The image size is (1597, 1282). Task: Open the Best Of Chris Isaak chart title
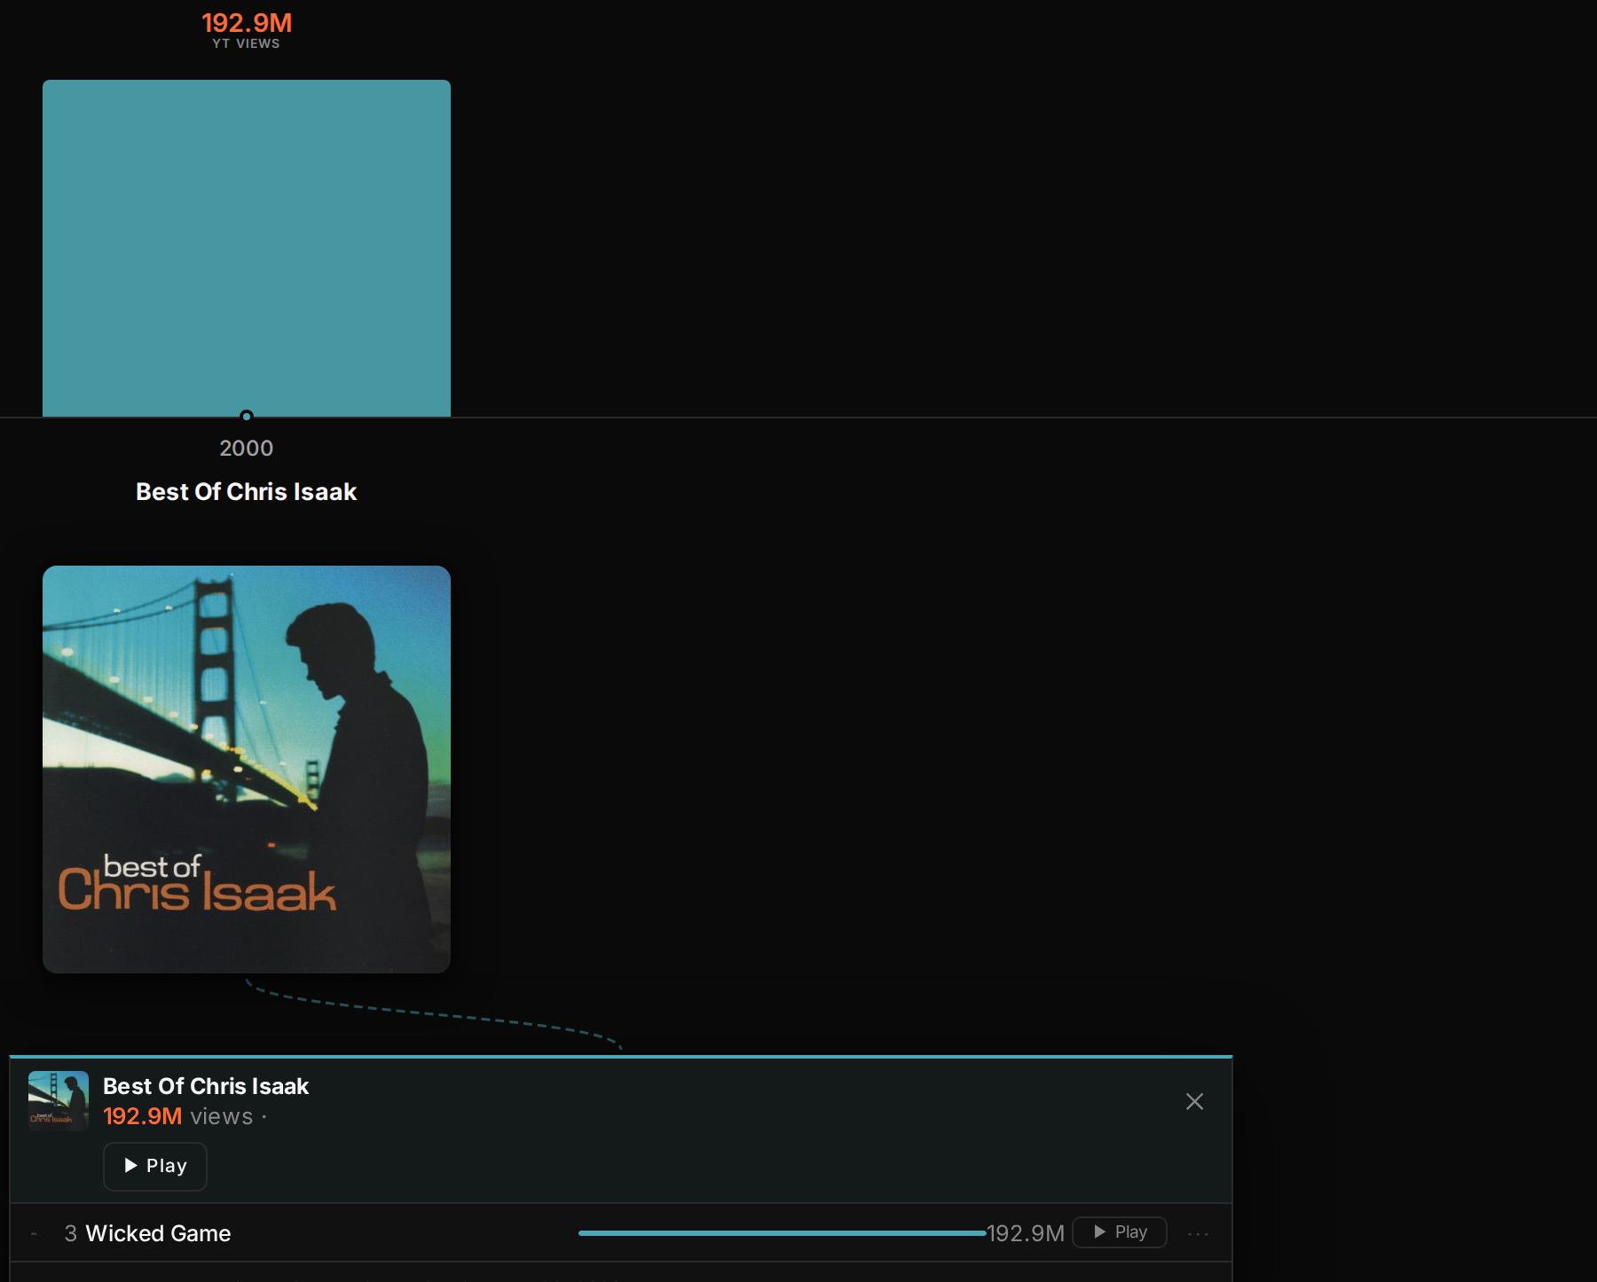tap(247, 492)
